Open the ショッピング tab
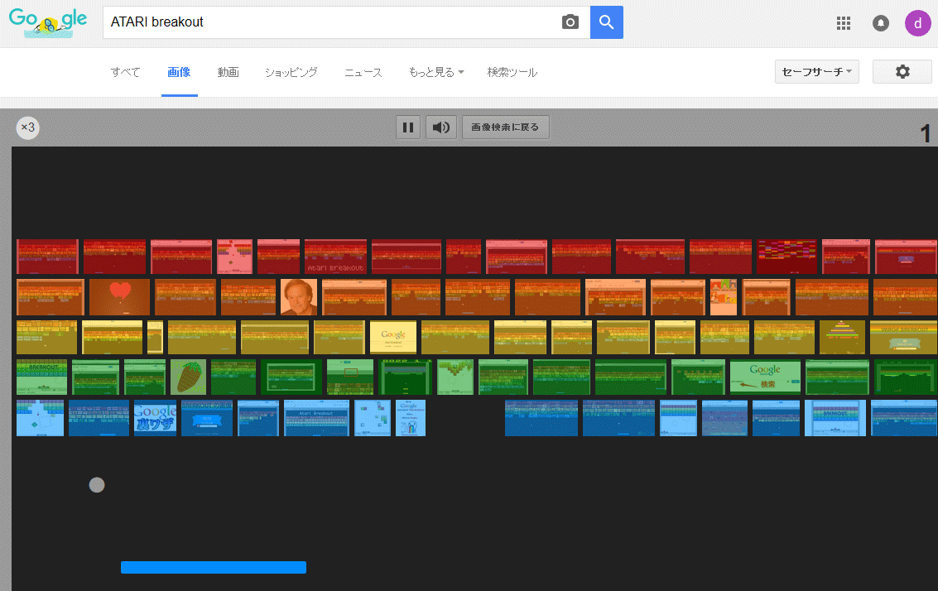Image resolution: width=938 pixels, height=591 pixels. click(x=291, y=72)
